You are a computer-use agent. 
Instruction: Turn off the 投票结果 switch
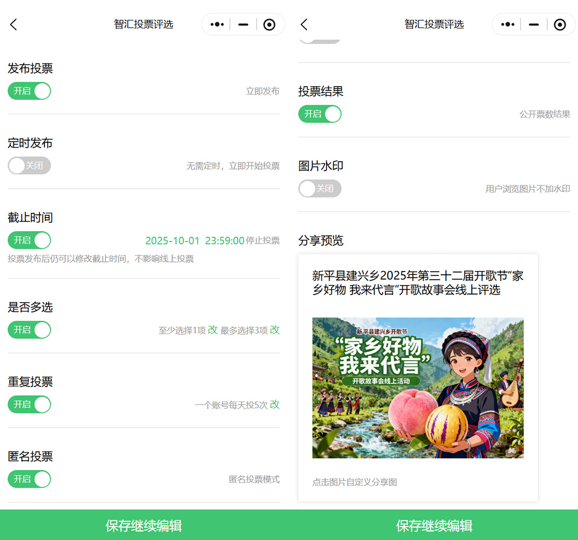coord(320,114)
